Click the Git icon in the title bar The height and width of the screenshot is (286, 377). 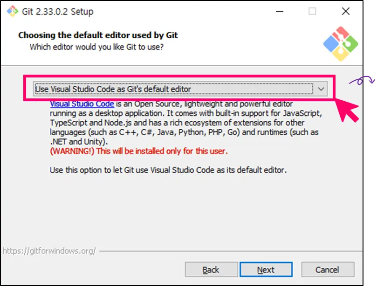coord(13,11)
